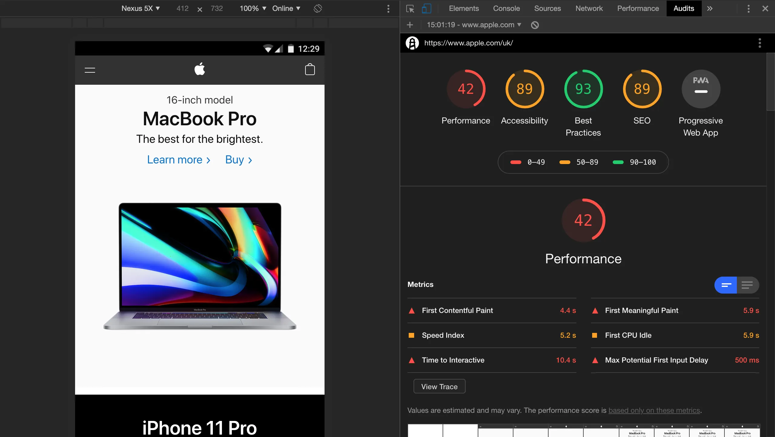Click the PWA badge gauge
This screenshot has width=775, height=437.
pos(701,89)
